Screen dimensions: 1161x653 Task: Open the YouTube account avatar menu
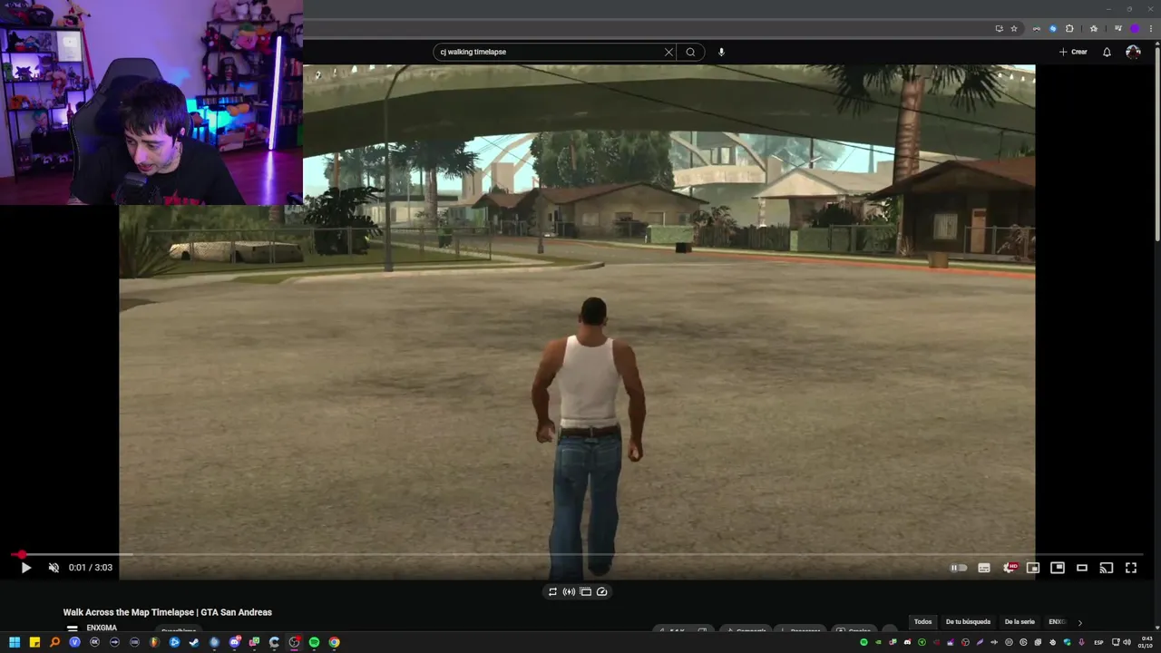pyautogui.click(x=1133, y=52)
